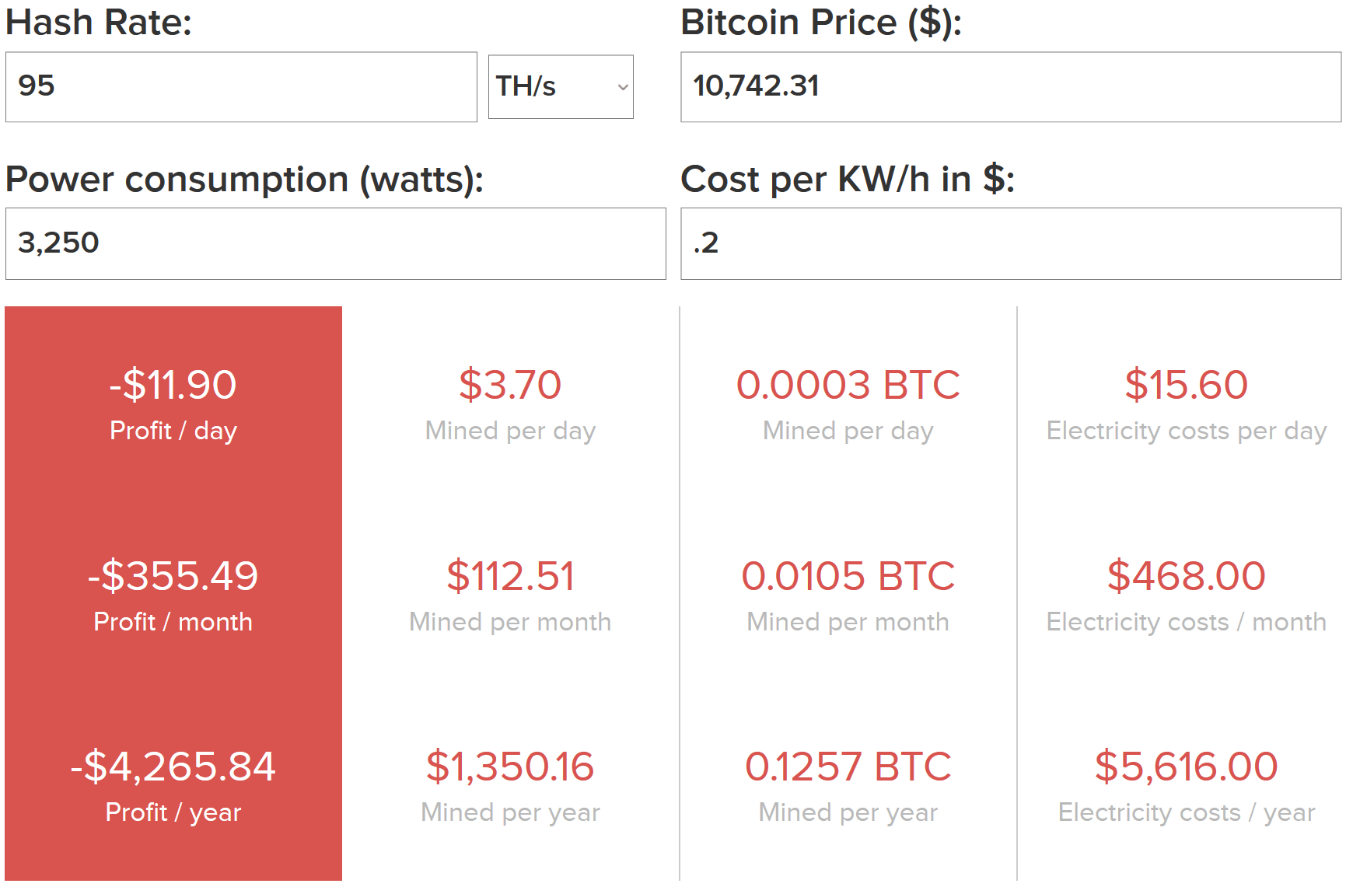
Task: Click the 0.1257 BTC mined per year
Action: (848, 767)
